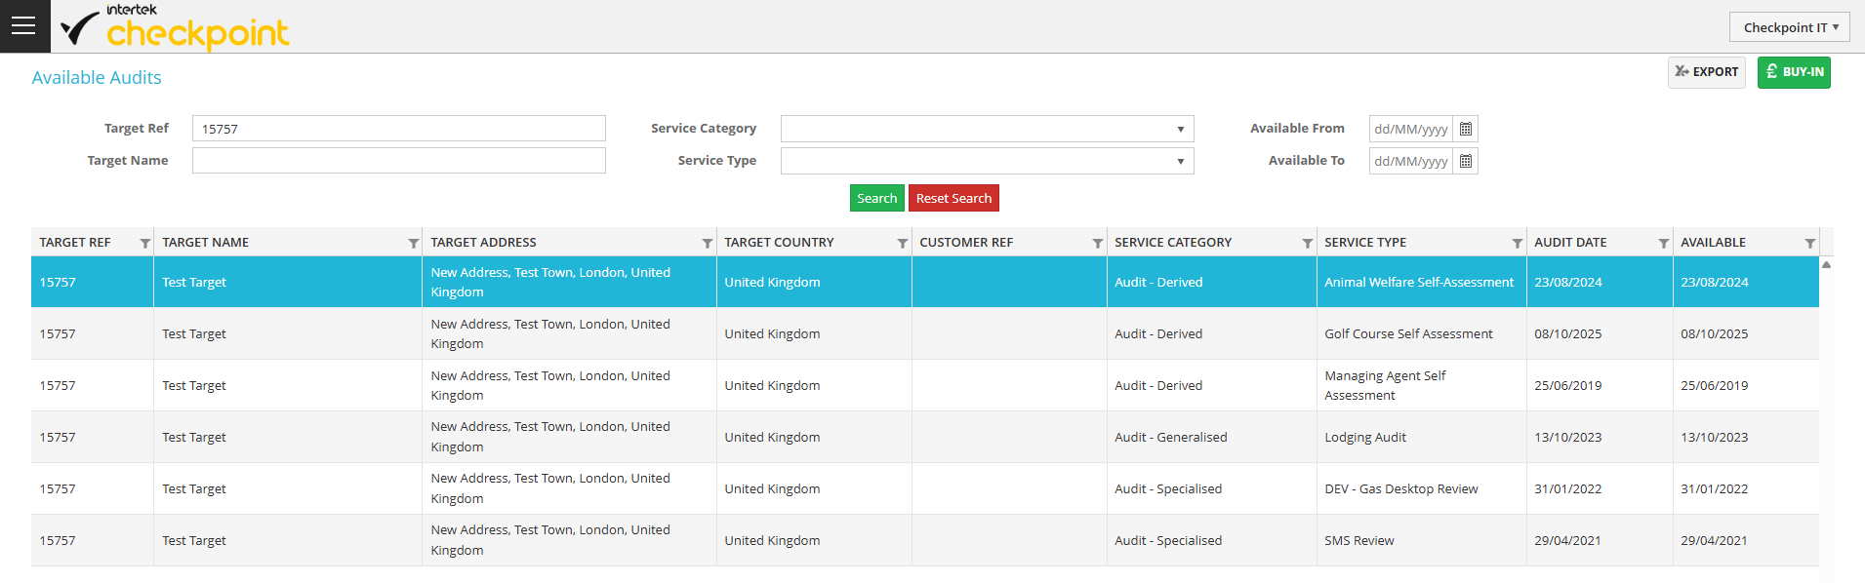Click into the Target Name input field

398,161
